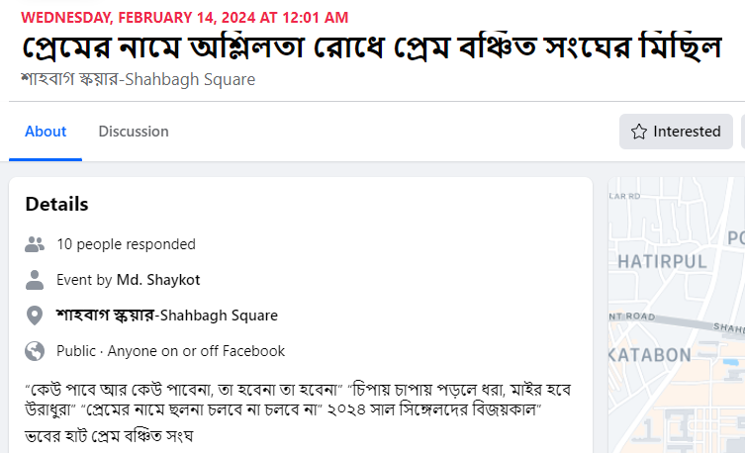Screen dimensions: 745x453
Task: Click the red event date text
Action: coord(184,18)
